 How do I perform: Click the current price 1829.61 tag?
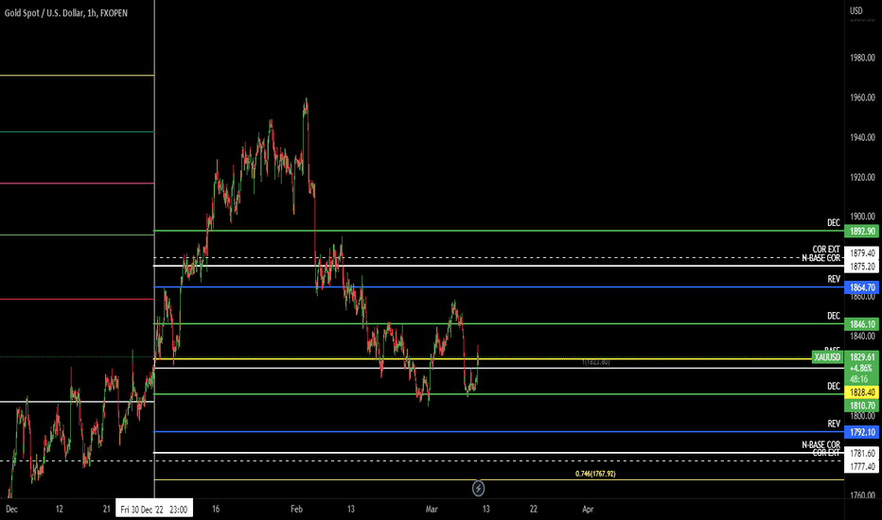coord(862,357)
